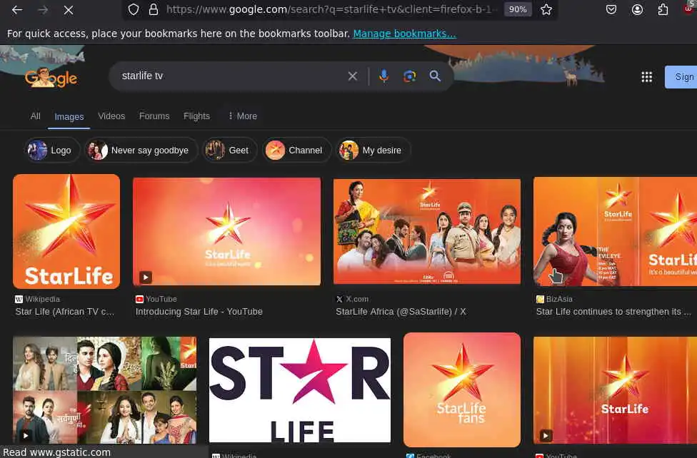This screenshot has width=697, height=458.
Task: Open StarLife Africa X.com cast image
Action: pyautogui.click(x=427, y=231)
